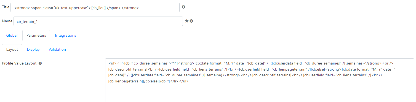Select the Parameters tab
This screenshot has width=416, height=102.
click(x=36, y=35)
